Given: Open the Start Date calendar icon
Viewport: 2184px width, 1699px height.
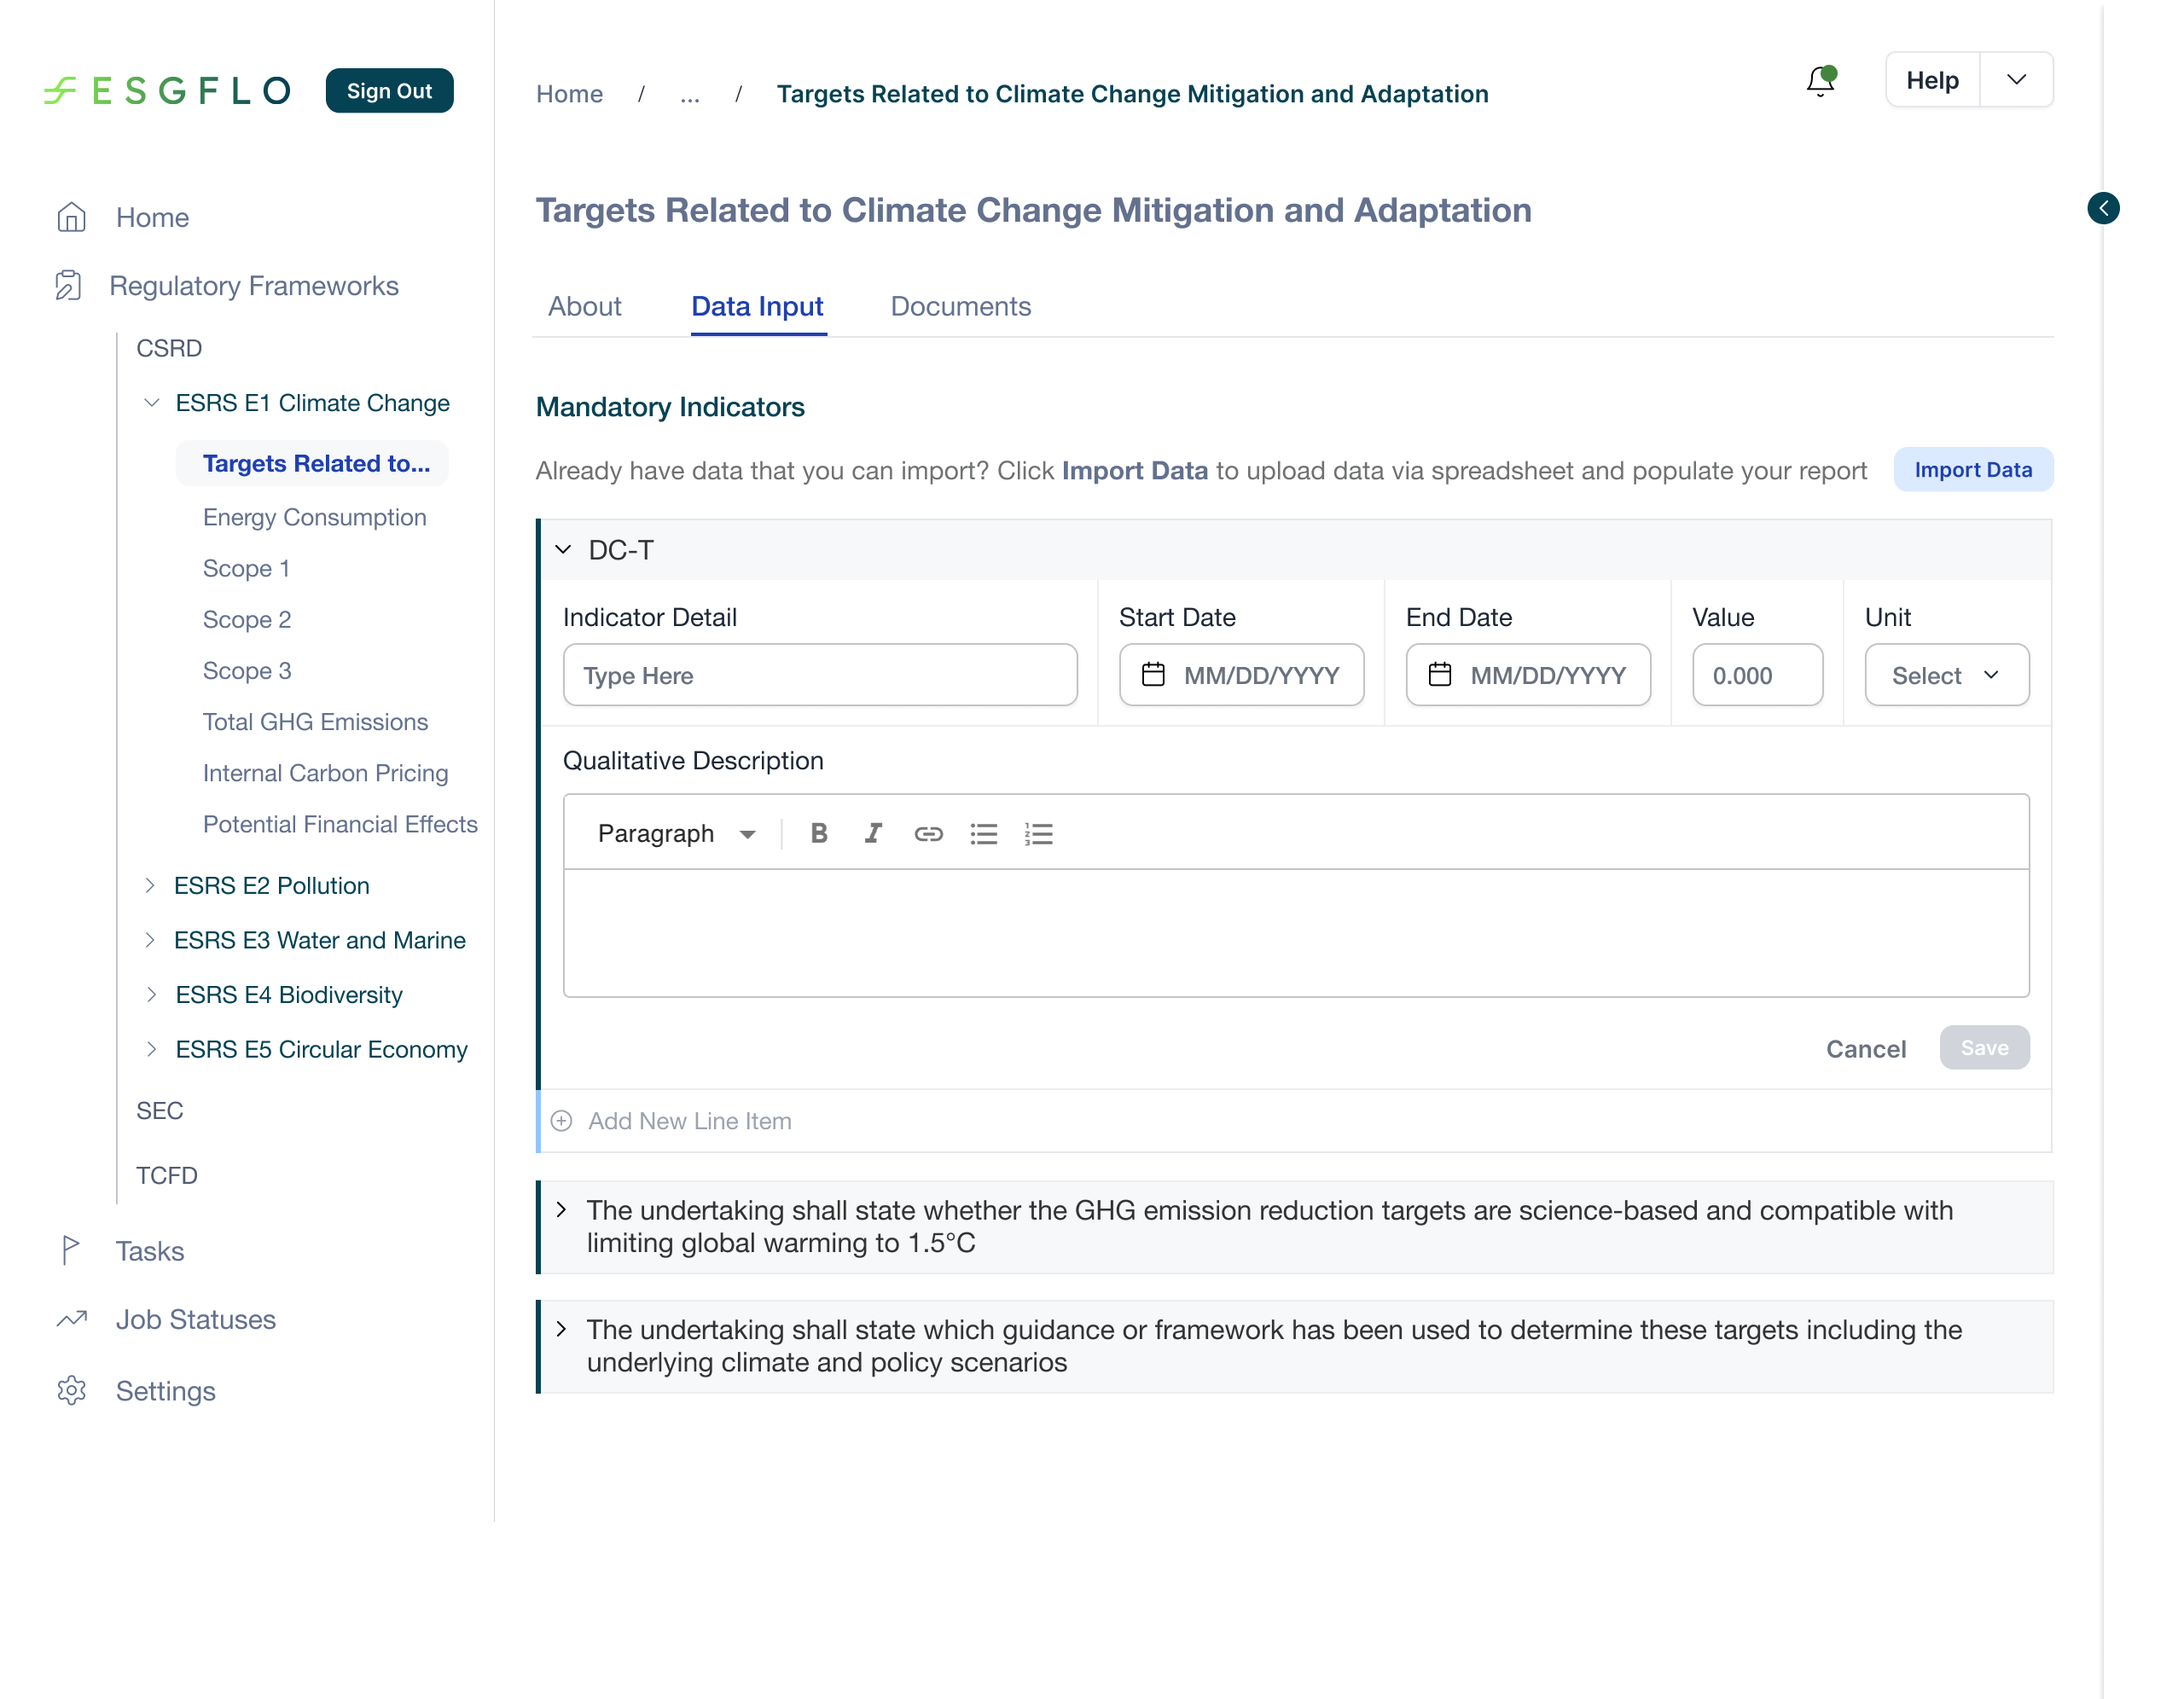Looking at the screenshot, I should [x=1153, y=675].
